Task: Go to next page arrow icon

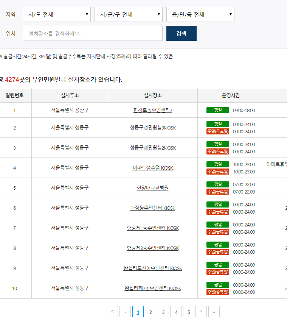Action: tap(201, 312)
